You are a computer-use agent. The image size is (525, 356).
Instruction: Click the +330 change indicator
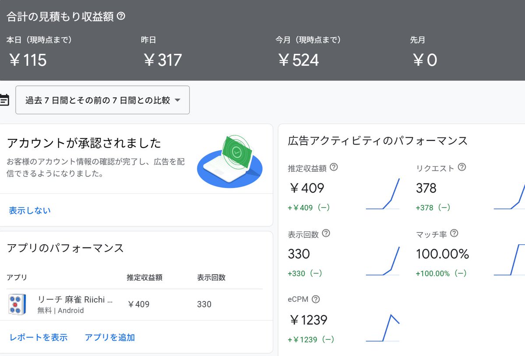(x=305, y=273)
